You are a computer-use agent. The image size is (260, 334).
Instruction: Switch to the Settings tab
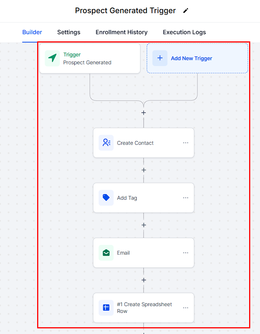tap(69, 32)
